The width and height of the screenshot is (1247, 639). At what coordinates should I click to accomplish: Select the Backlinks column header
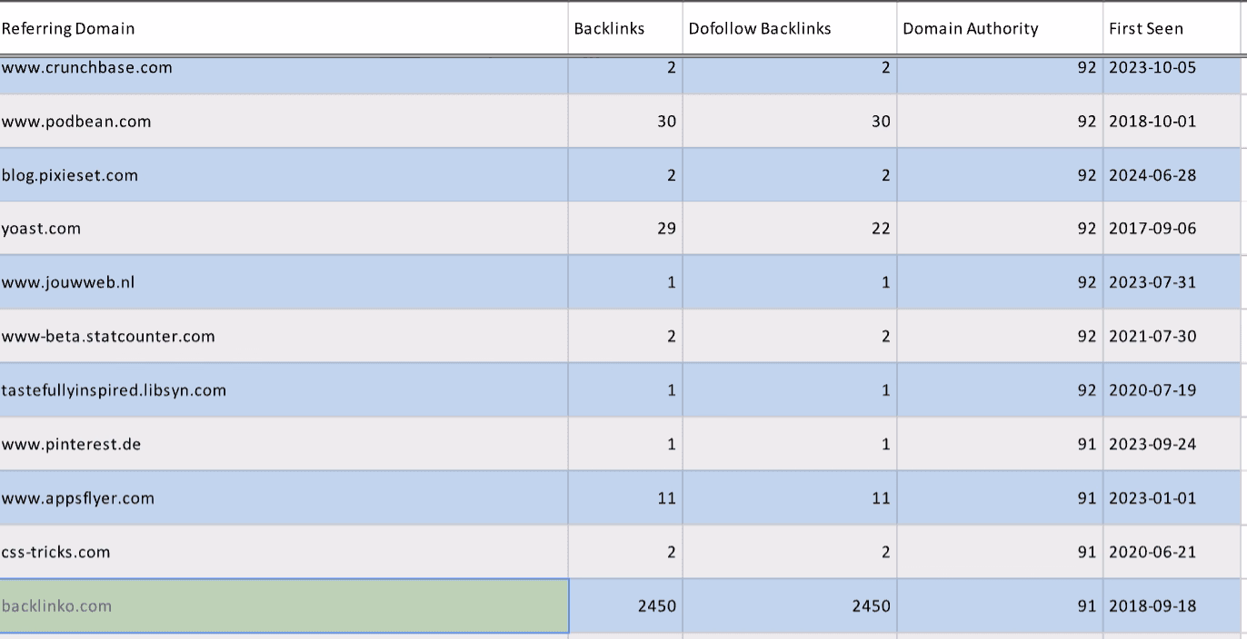click(625, 28)
